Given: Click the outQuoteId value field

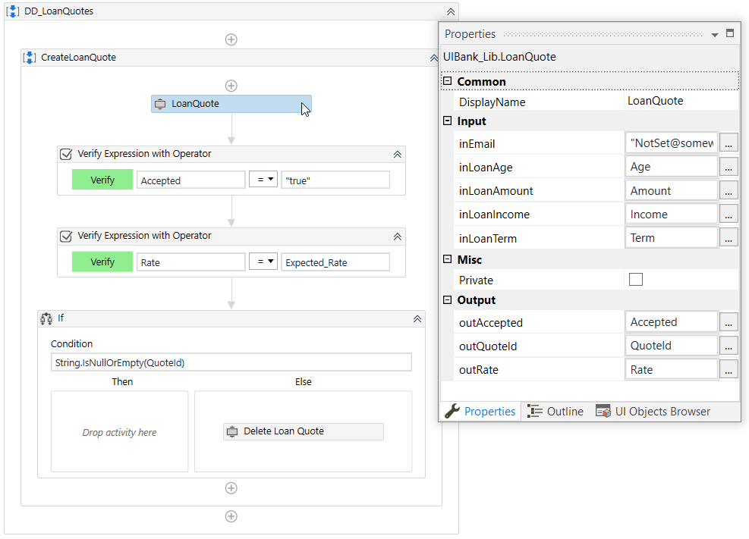Looking at the screenshot, I should (671, 346).
